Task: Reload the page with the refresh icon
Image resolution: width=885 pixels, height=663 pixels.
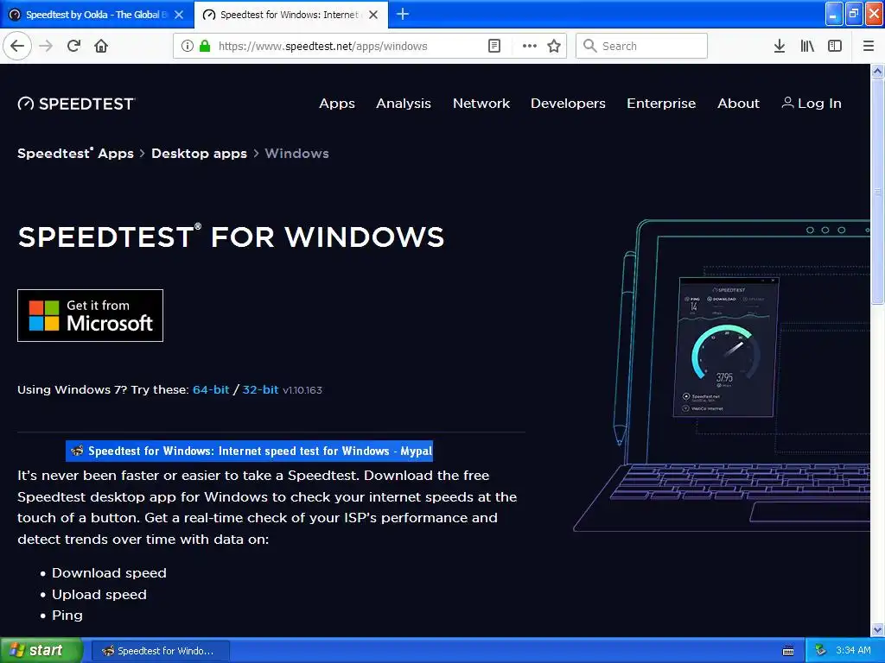Action: click(73, 46)
